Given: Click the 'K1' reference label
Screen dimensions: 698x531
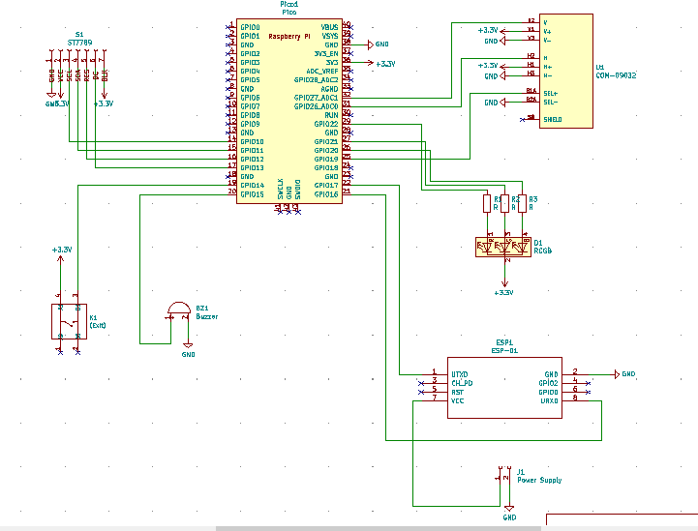Looking at the screenshot, I should tap(93, 317).
